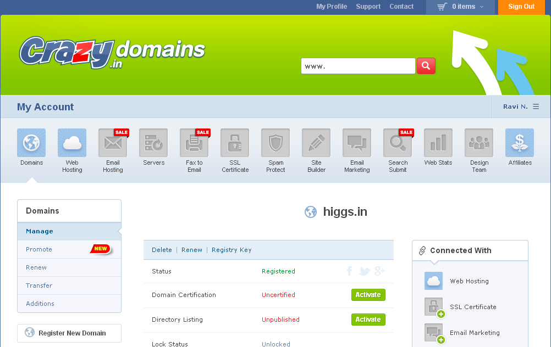Open the Ravi N. account hamburger menu
The height and width of the screenshot is (347, 551).
536,107
